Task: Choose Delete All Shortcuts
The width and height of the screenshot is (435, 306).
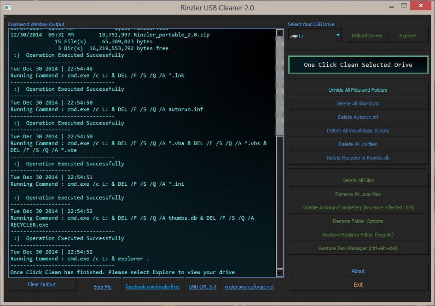Action: click(x=358, y=104)
